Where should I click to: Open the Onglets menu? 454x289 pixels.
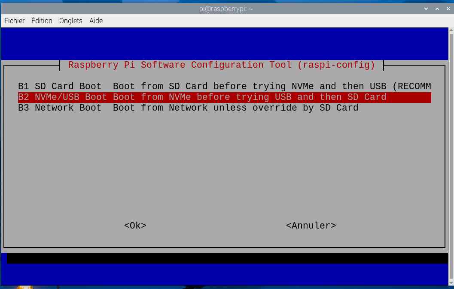[70, 21]
